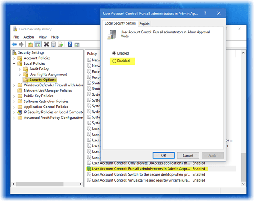Click the Security Options folder icon
The height and width of the screenshot is (201, 254).
[25, 80]
